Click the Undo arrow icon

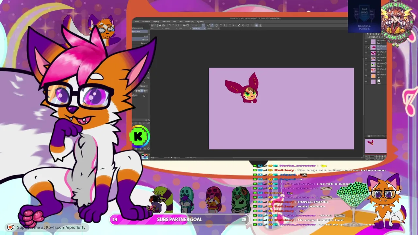pos(169,25)
